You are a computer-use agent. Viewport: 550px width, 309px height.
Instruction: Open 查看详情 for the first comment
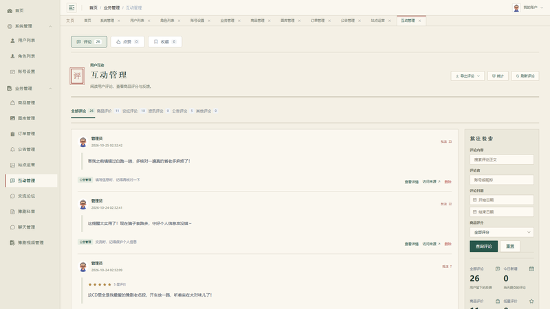tap(411, 182)
